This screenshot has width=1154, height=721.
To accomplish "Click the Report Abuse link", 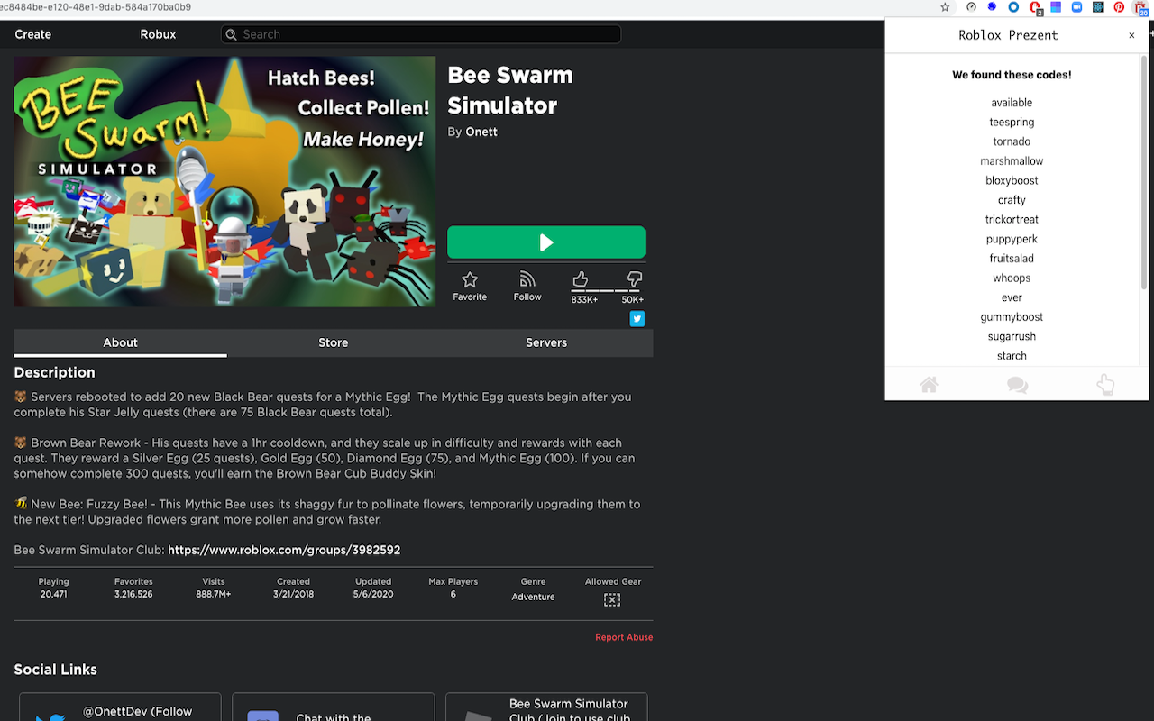I will [x=624, y=637].
